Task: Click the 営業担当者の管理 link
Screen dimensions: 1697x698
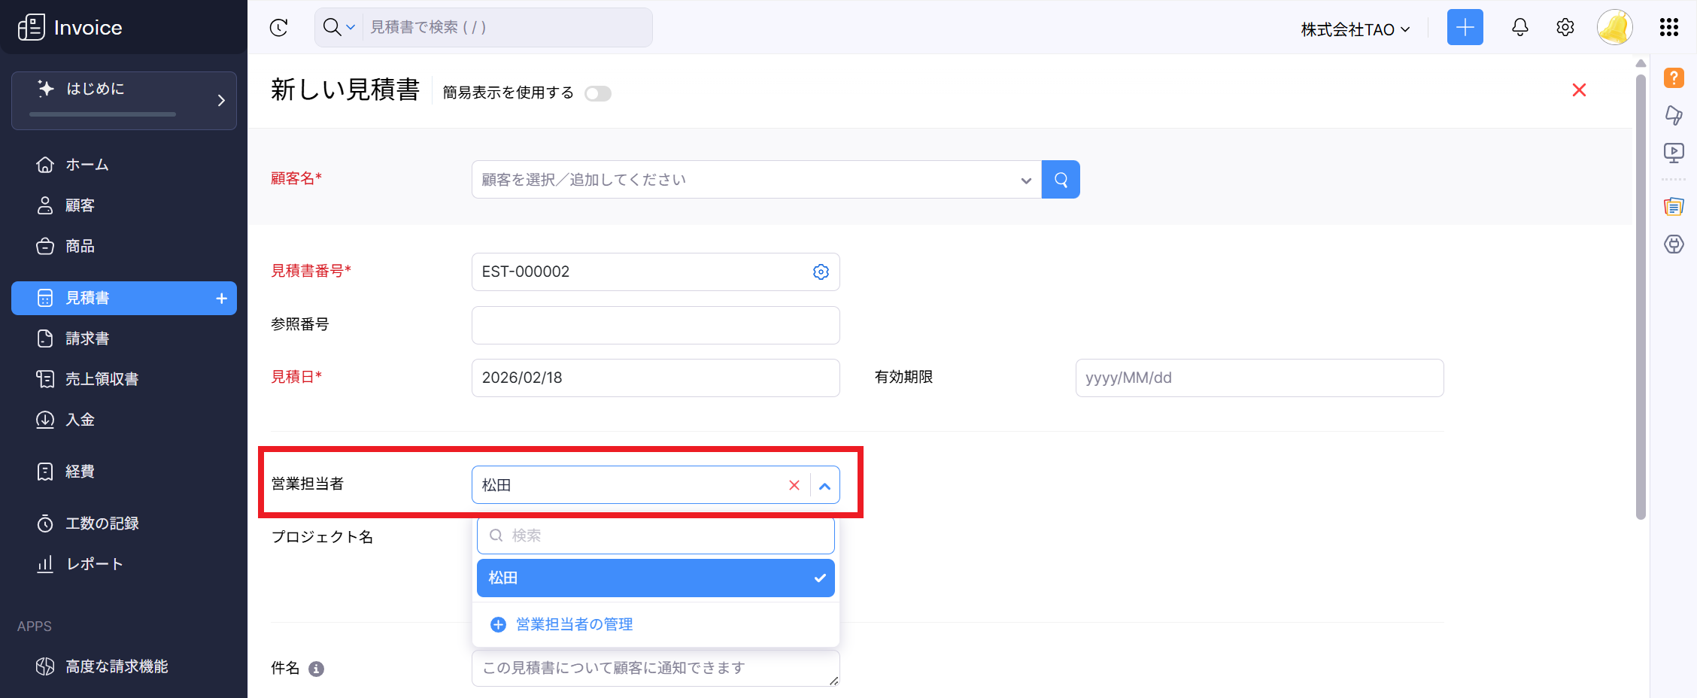Action: (573, 624)
